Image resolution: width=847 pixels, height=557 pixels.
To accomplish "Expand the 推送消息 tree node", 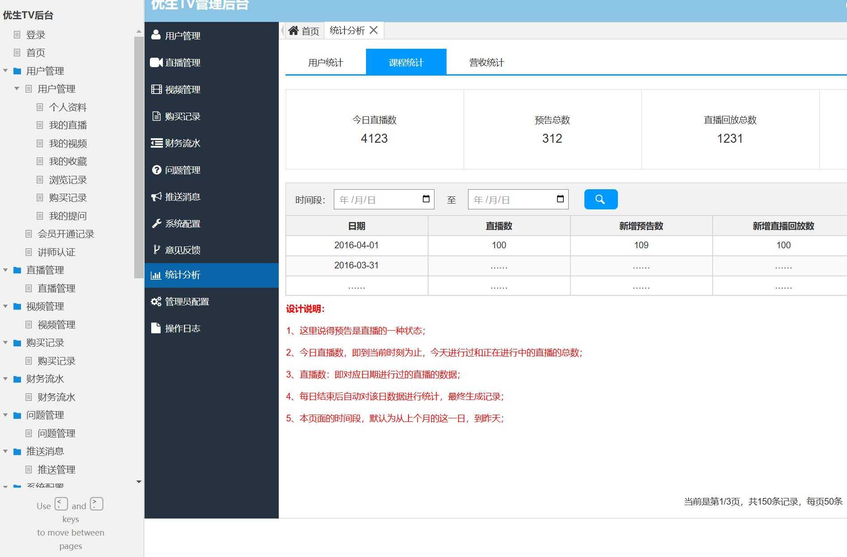I will click(6, 451).
